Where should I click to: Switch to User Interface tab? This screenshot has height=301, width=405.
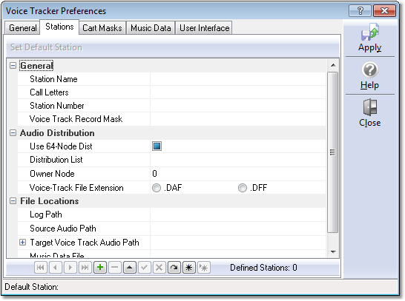(x=204, y=28)
